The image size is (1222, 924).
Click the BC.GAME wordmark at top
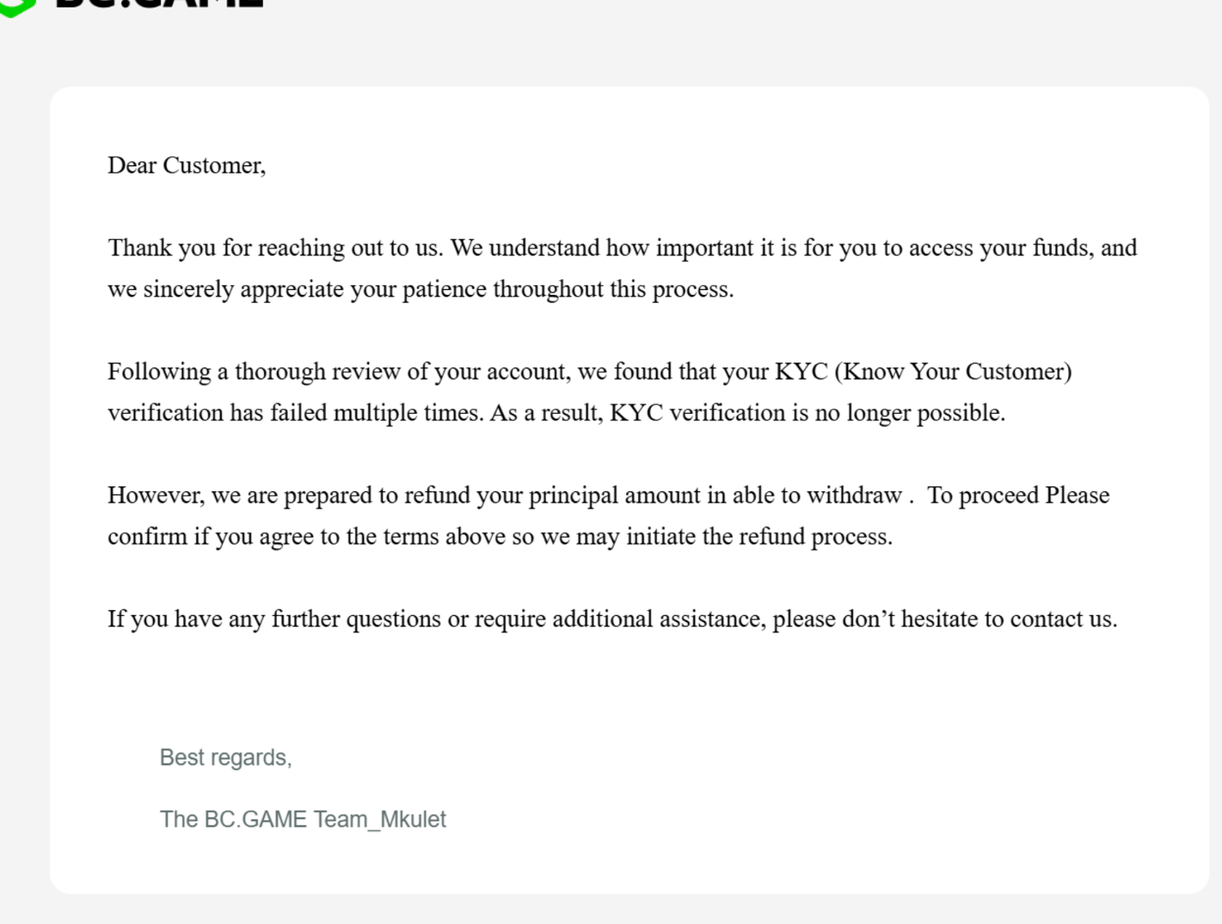159,3
